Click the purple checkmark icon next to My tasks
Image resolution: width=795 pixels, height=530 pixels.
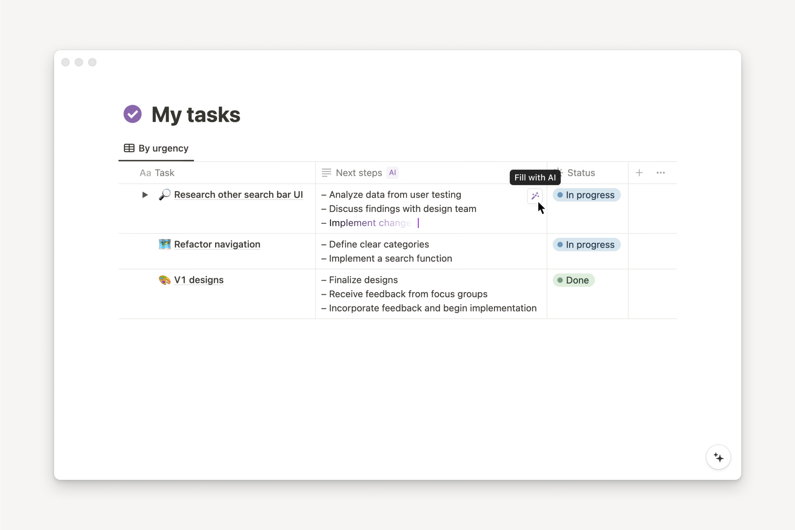click(x=132, y=114)
